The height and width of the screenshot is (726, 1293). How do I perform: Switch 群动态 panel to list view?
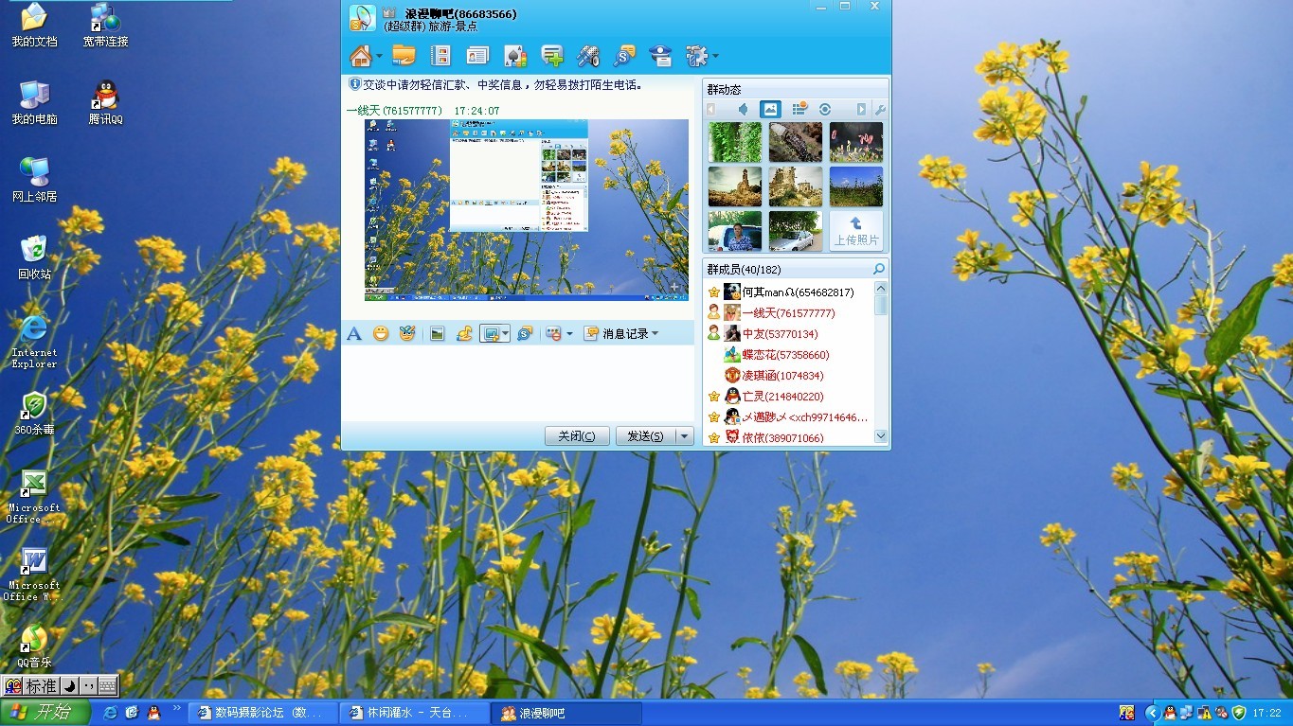799,110
